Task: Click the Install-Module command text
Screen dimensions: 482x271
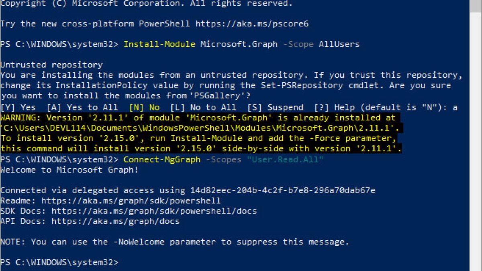Action: click(159, 44)
